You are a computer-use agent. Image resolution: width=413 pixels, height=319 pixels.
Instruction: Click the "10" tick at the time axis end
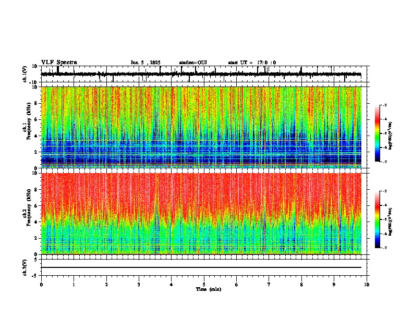coord(367,285)
